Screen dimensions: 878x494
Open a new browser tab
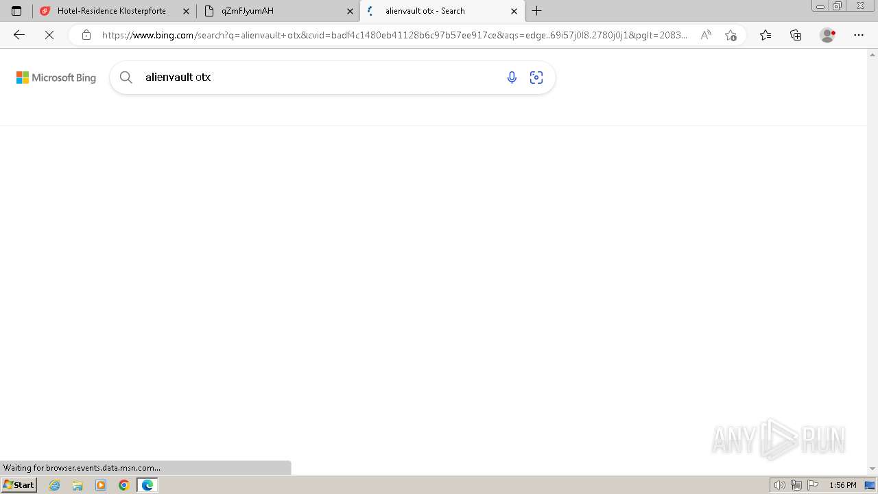pos(536,11)
